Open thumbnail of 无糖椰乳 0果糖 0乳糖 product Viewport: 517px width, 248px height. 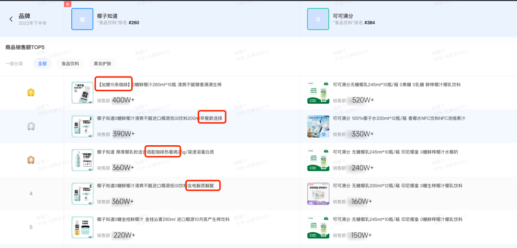(x=318, y=93)
